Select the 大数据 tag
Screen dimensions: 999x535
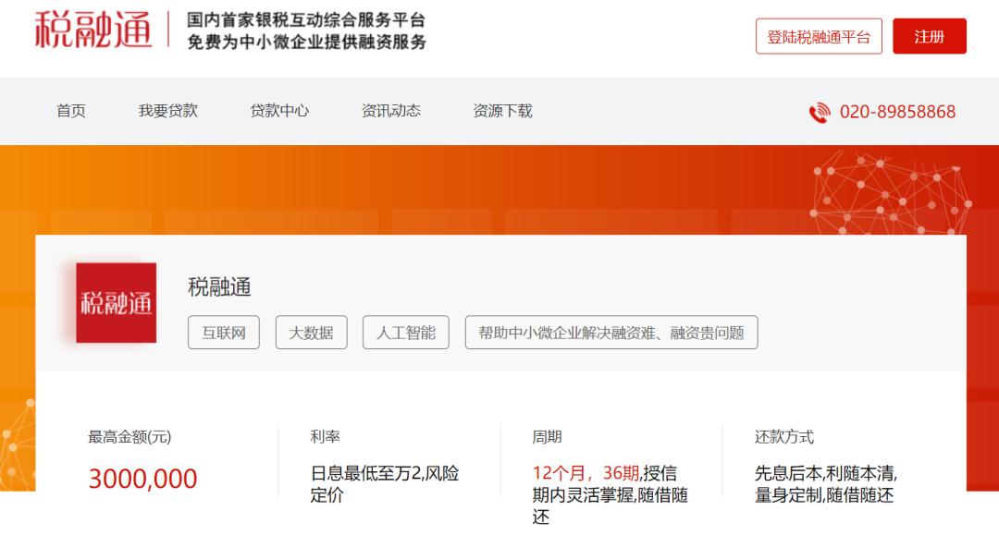coord(311,333)
